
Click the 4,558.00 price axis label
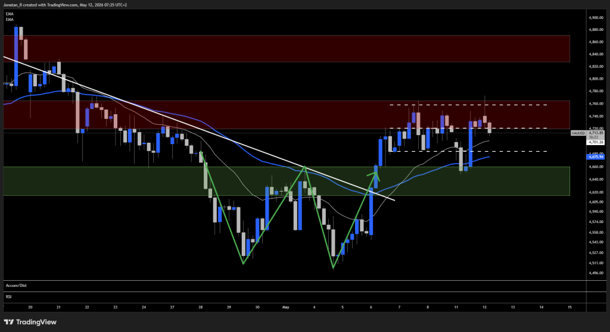(x=596, y=233)
